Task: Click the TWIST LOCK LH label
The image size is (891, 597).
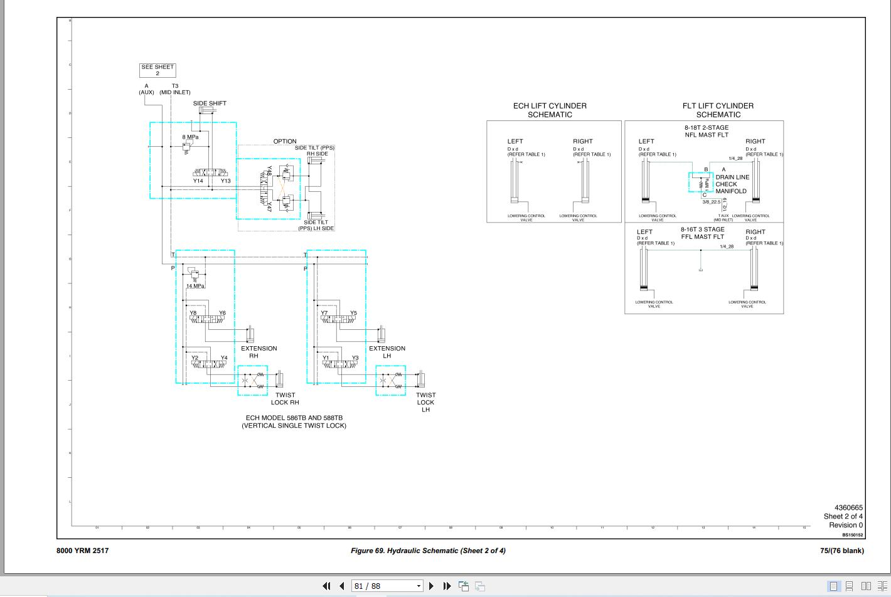Action: [x=425, y=403]
